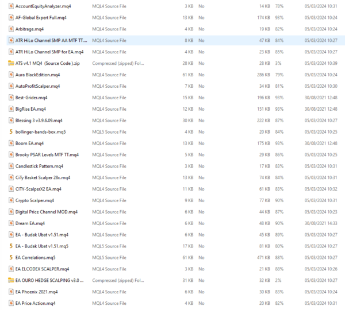The image size is (345, 310).
Task: Select the BigRise EA.mq4 file name
Action: pos(30,109)
